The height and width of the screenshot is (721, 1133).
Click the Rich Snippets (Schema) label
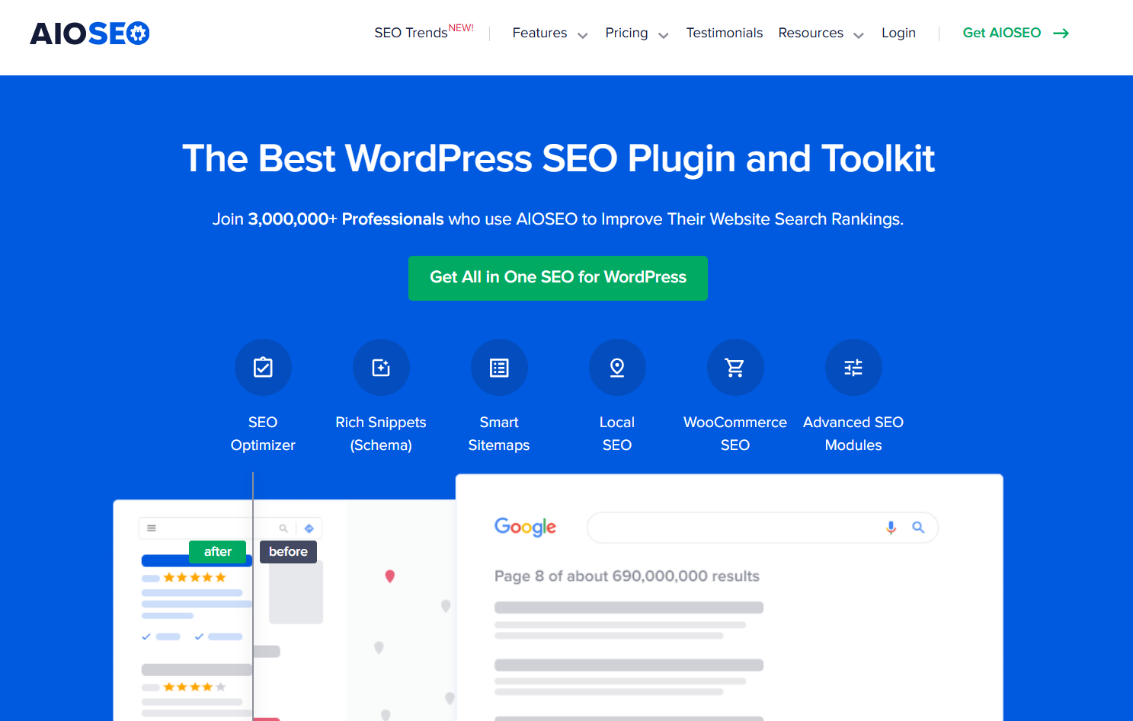[x=381, y=434]
